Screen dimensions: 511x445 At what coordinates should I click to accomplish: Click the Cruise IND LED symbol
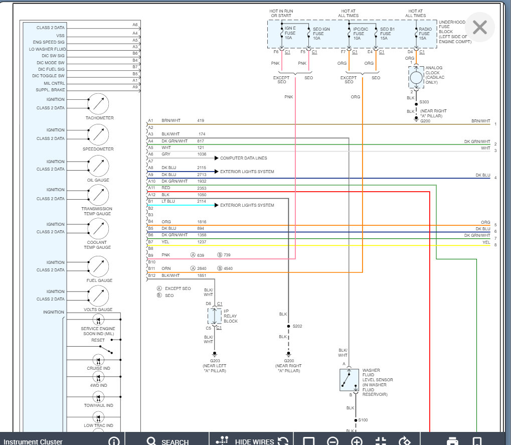[x=98, y=360]
